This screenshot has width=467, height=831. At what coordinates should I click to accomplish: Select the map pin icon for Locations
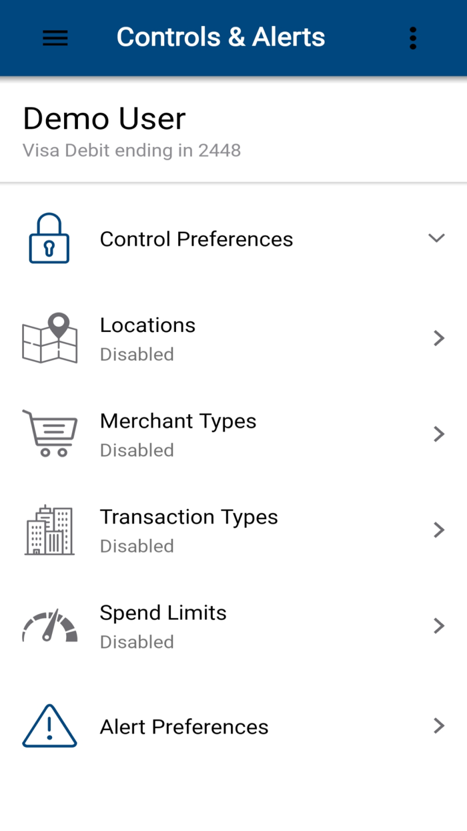[49, 337]
